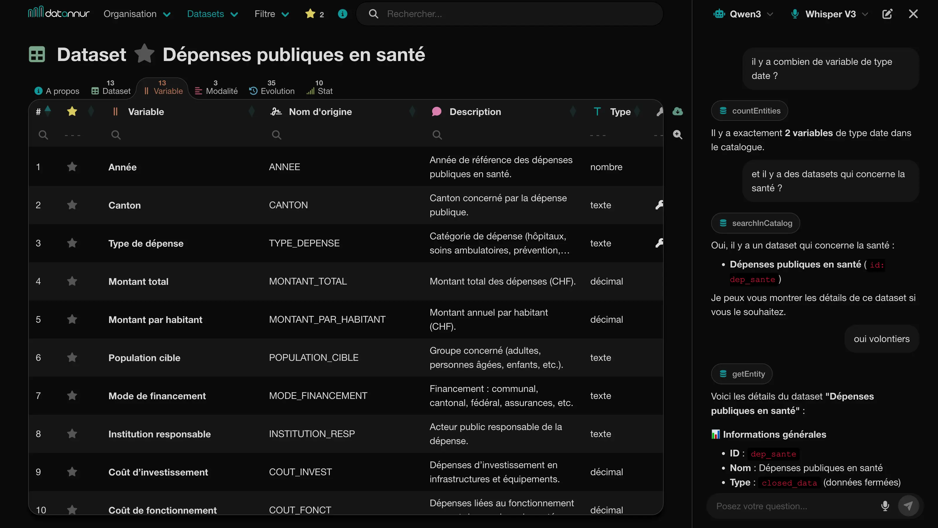Click the countEntities tool chip
This screenshot has width=938, height=528.
[750, 111]
